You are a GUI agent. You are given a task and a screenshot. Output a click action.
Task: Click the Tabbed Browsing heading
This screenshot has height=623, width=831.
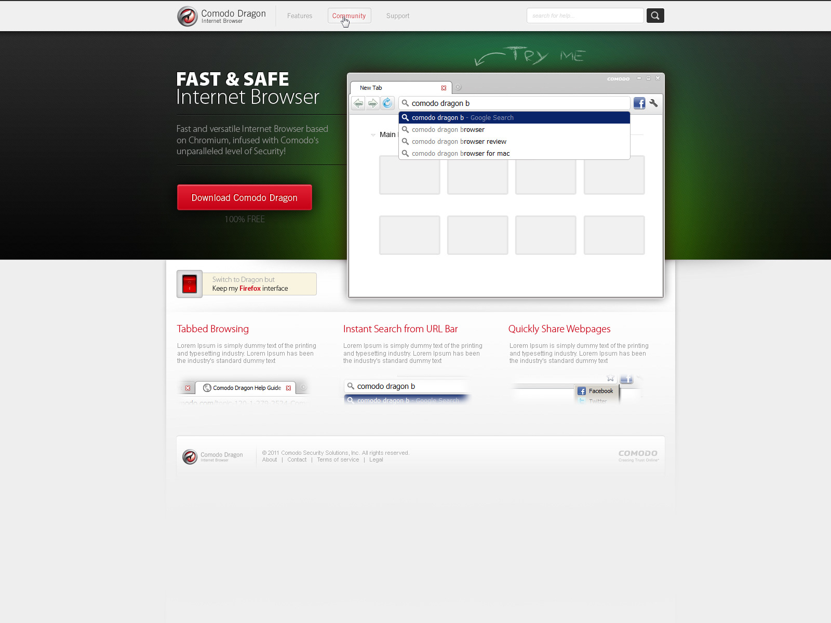tap(212, 329)
